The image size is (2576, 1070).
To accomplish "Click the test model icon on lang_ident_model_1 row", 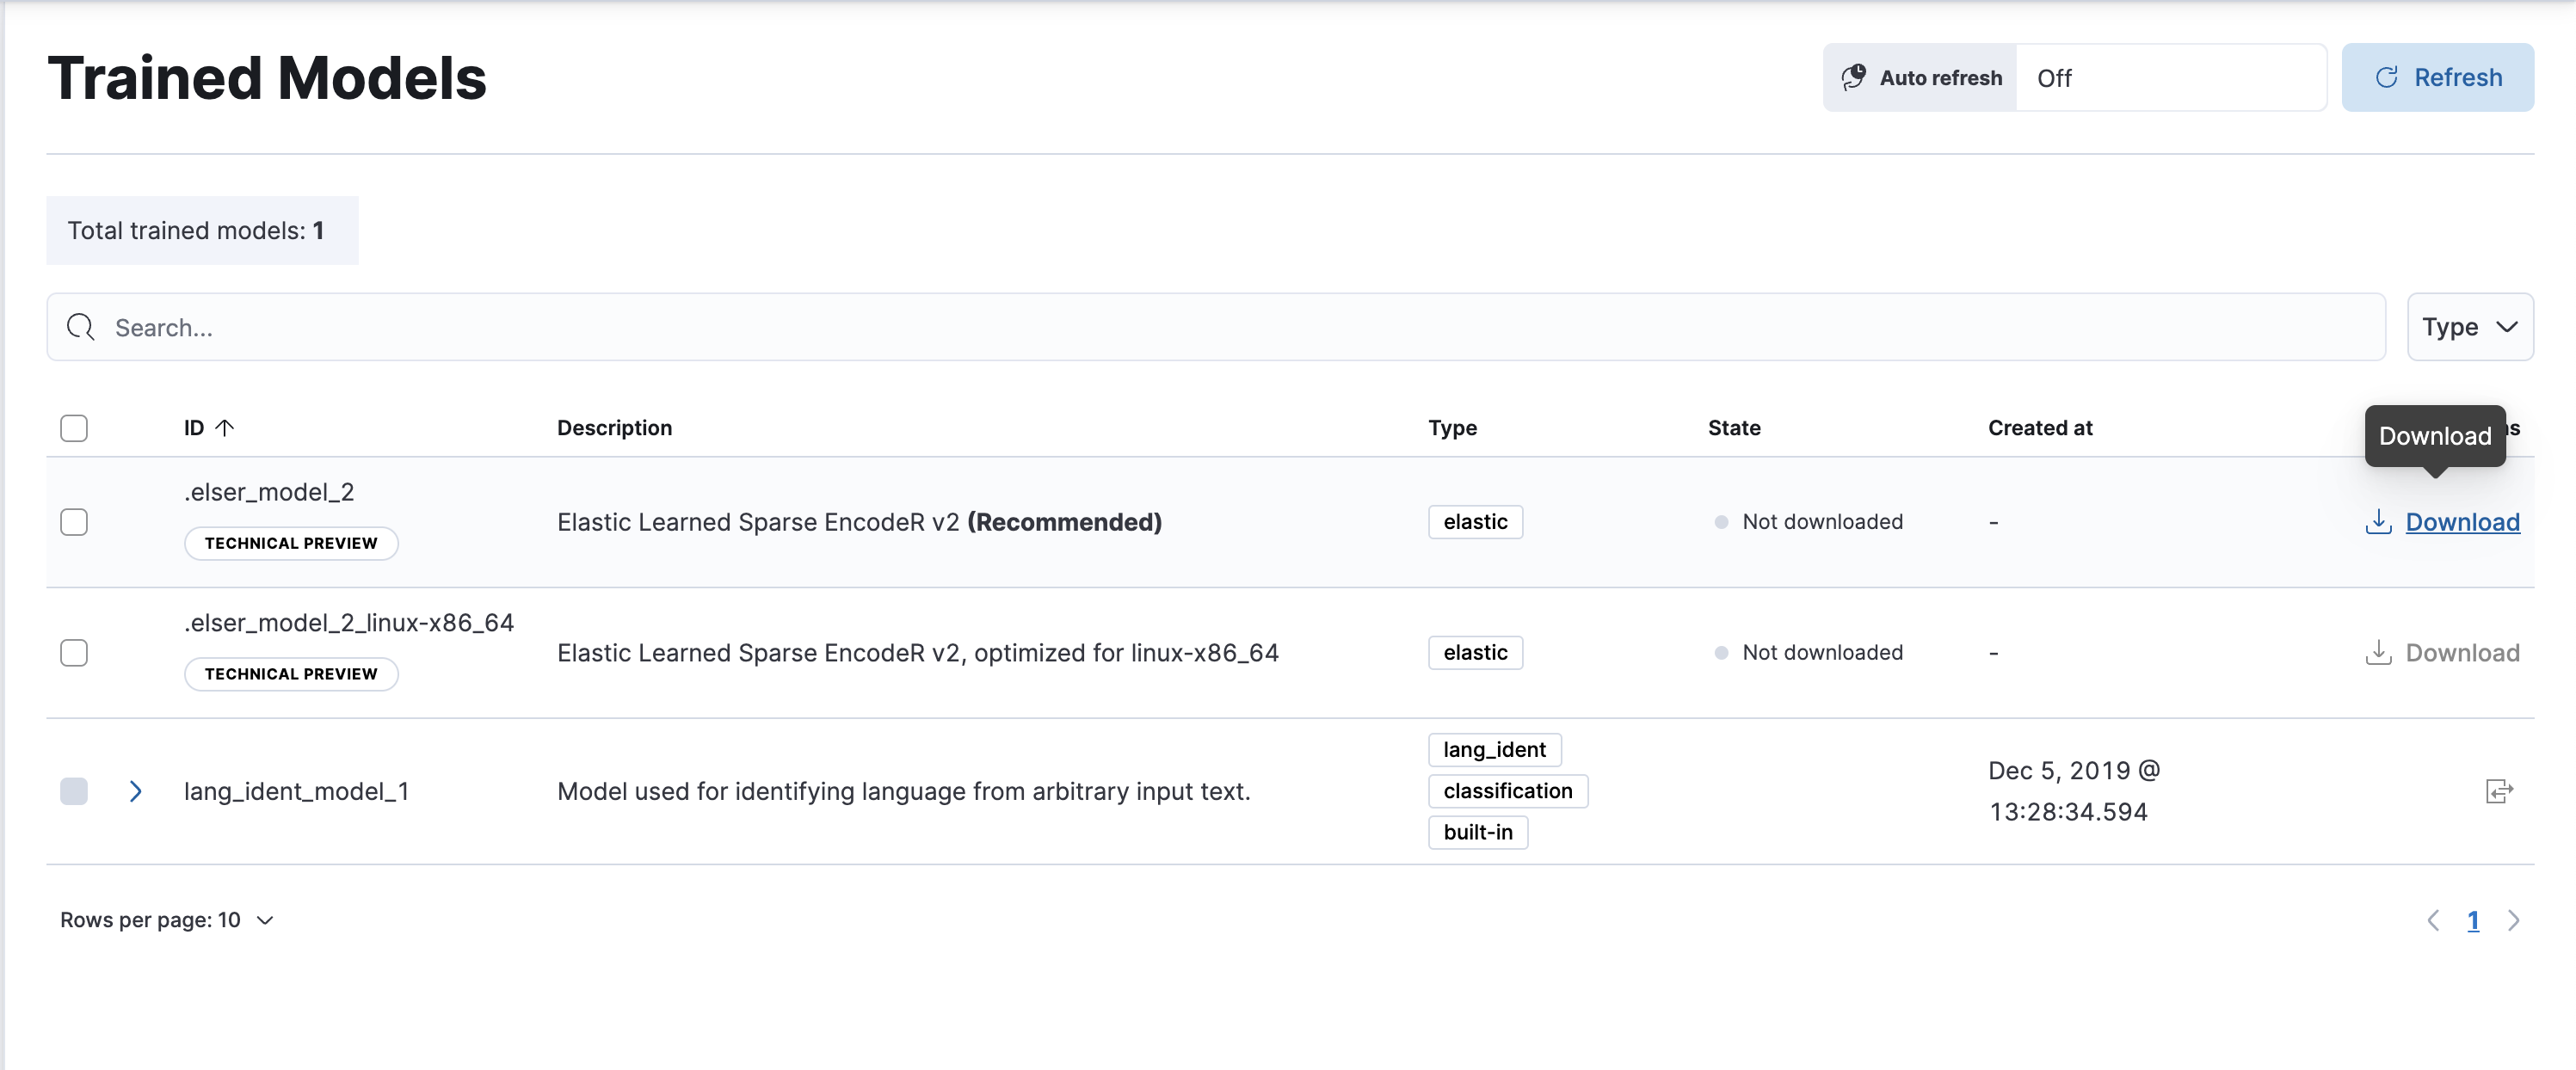I will 2500,791.
